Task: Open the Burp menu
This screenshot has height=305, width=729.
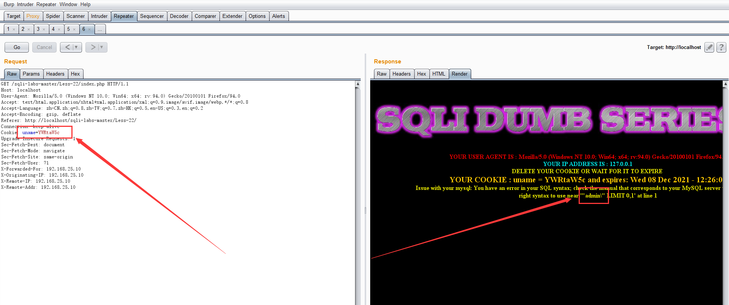Action: point(9,5)
